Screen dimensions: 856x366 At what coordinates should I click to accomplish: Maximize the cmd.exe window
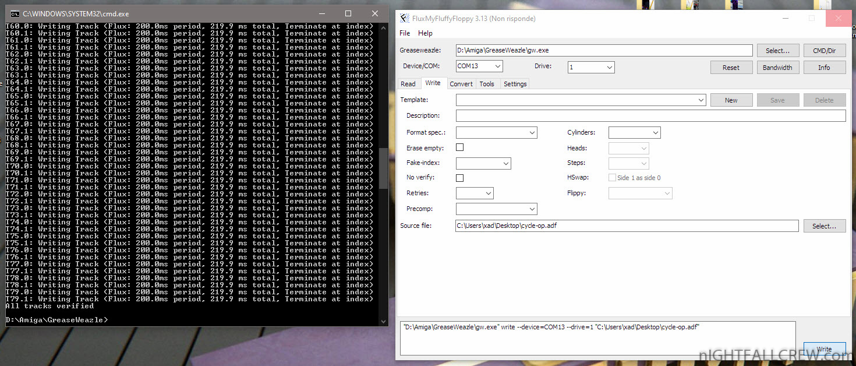348,13
